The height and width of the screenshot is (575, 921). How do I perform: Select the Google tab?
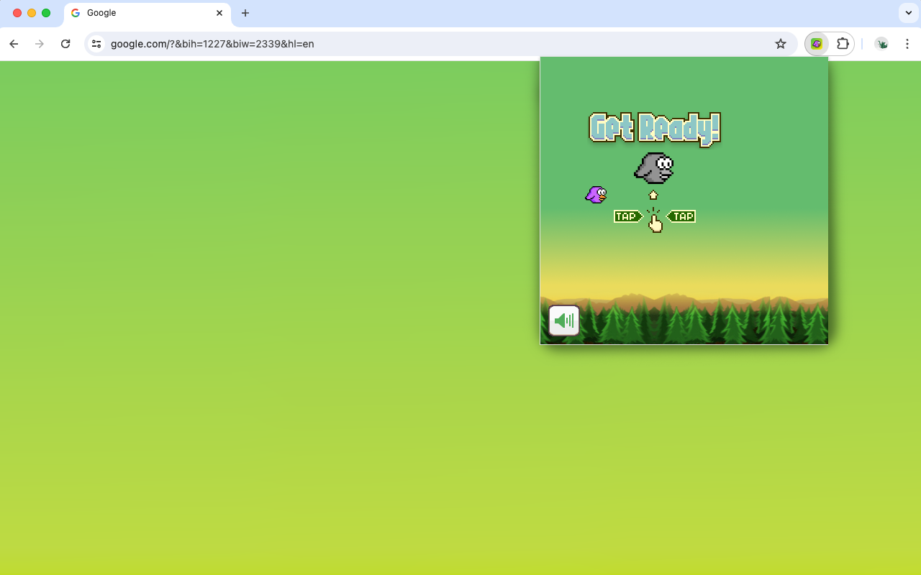tap(148, 13)
